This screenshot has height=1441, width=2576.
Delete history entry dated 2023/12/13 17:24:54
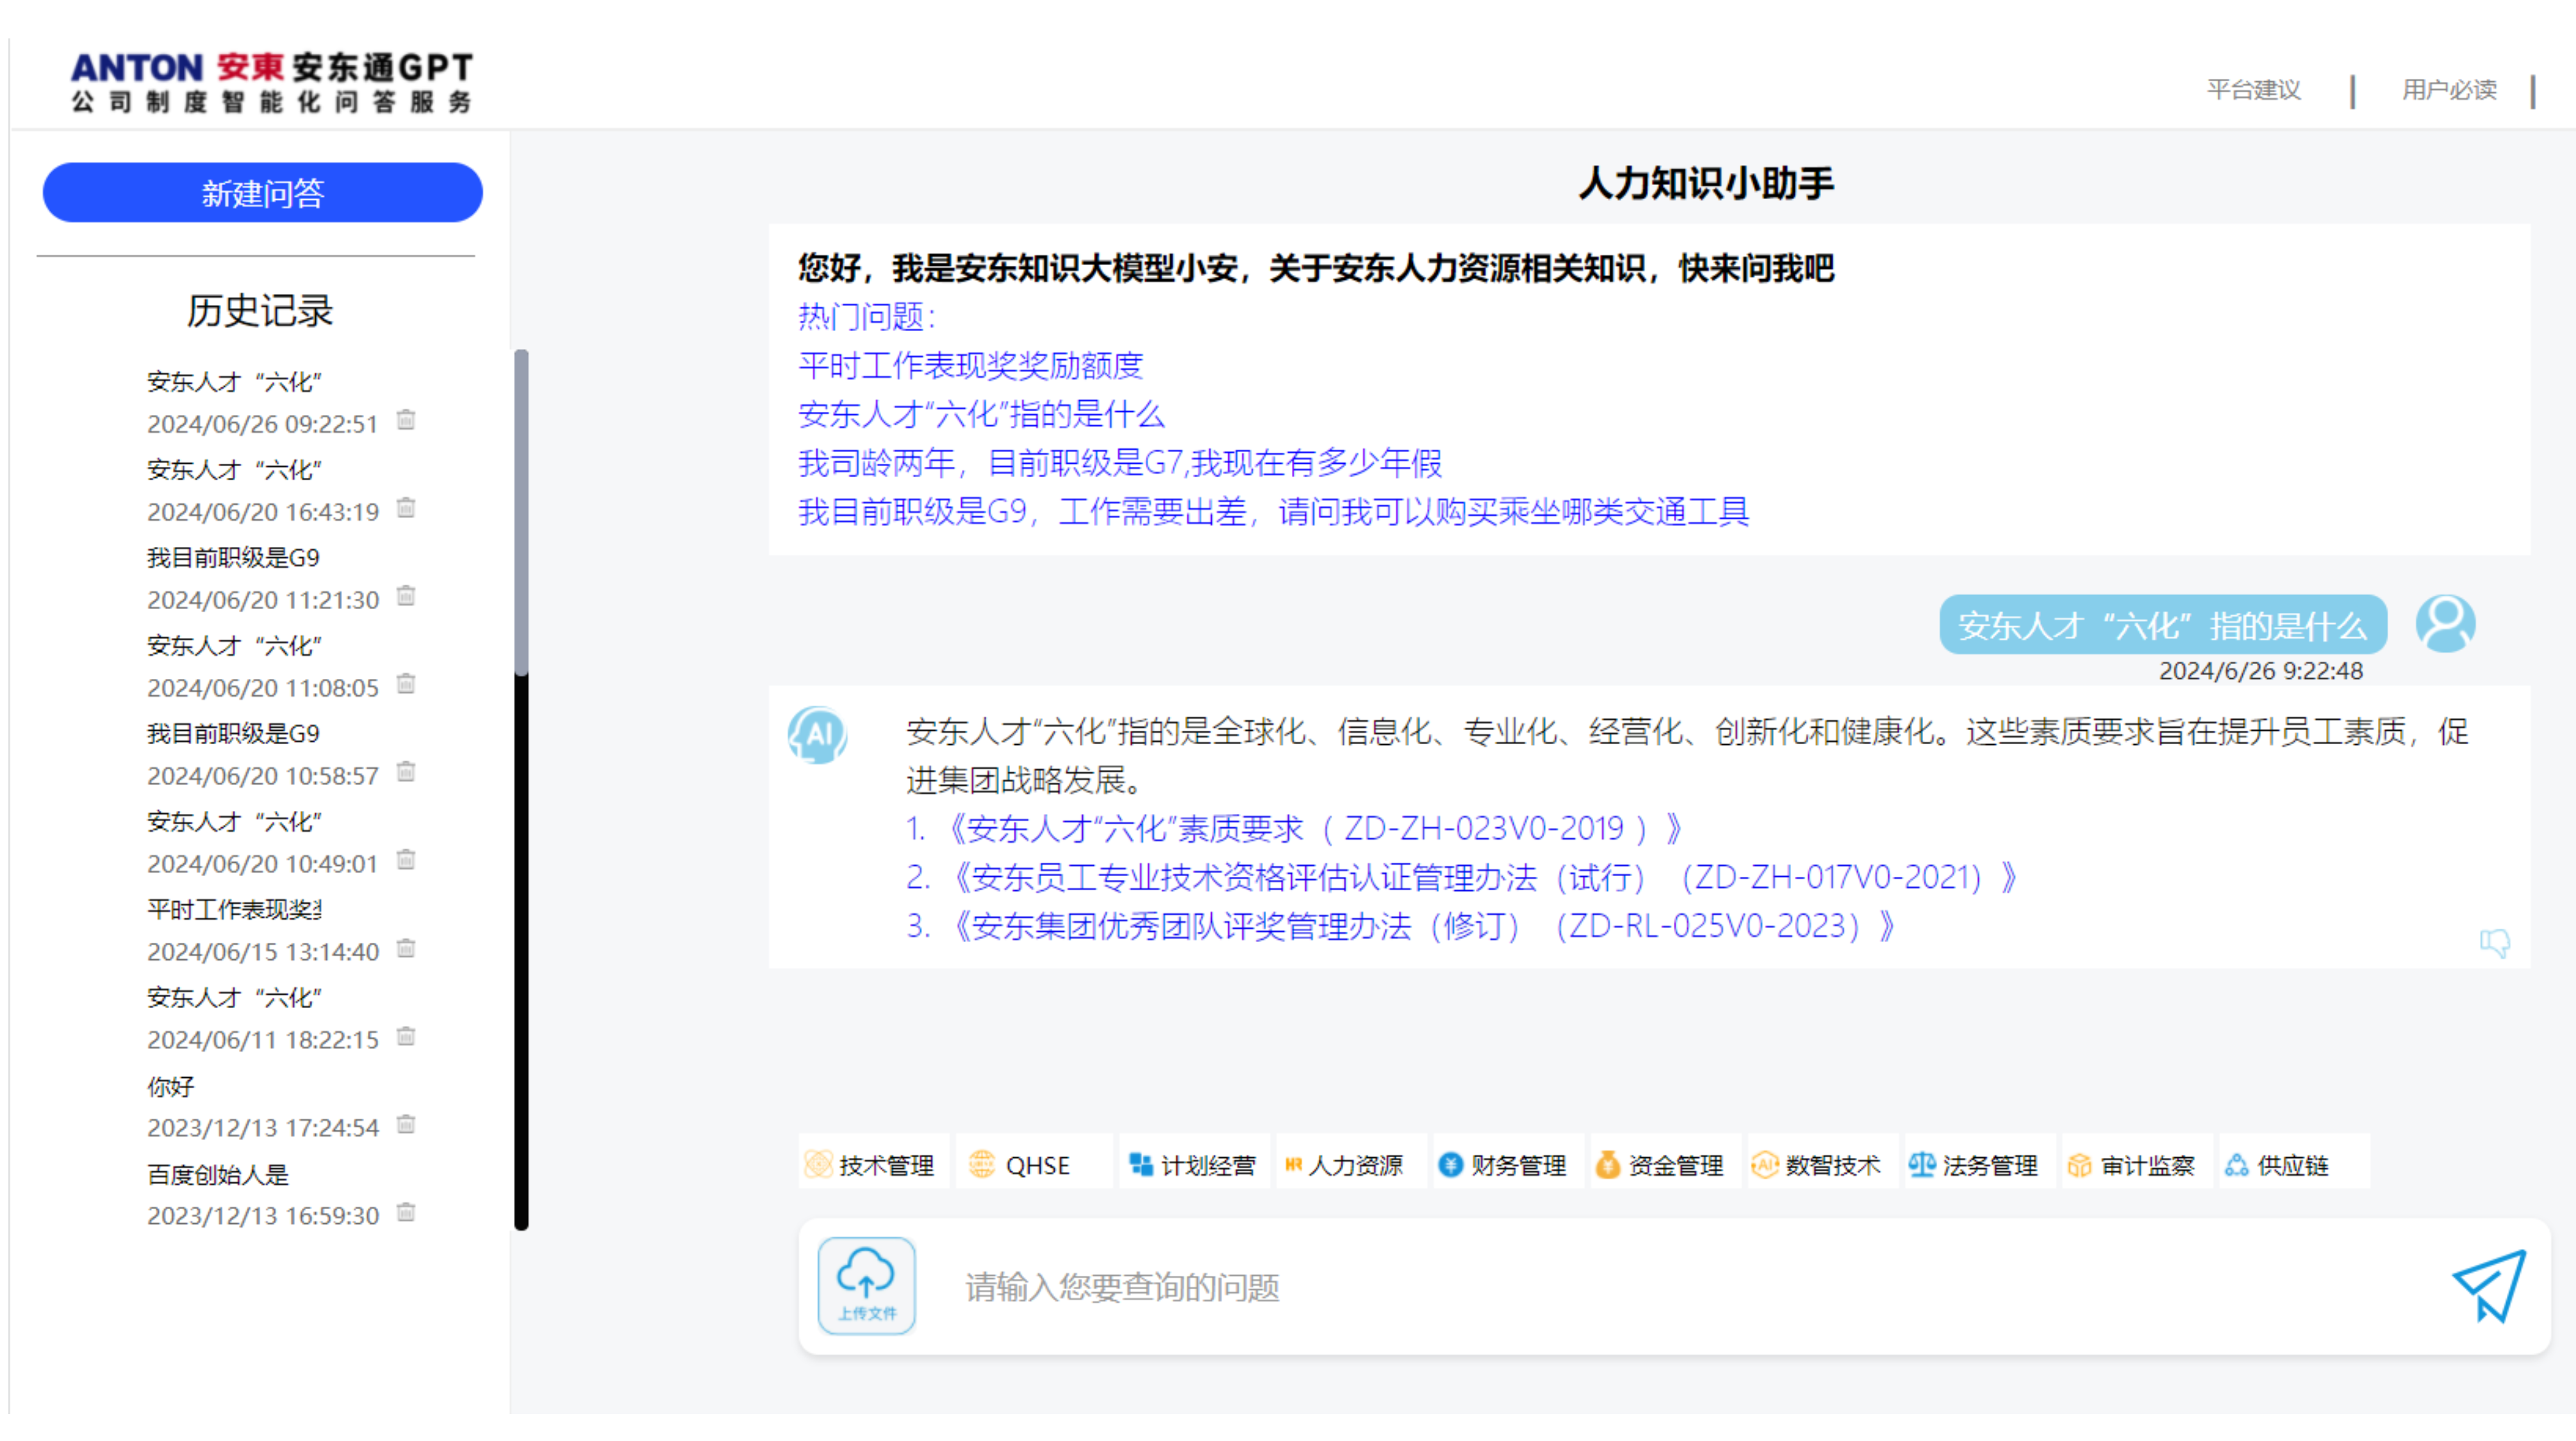pyautogui.click(x=405, y=1124)
